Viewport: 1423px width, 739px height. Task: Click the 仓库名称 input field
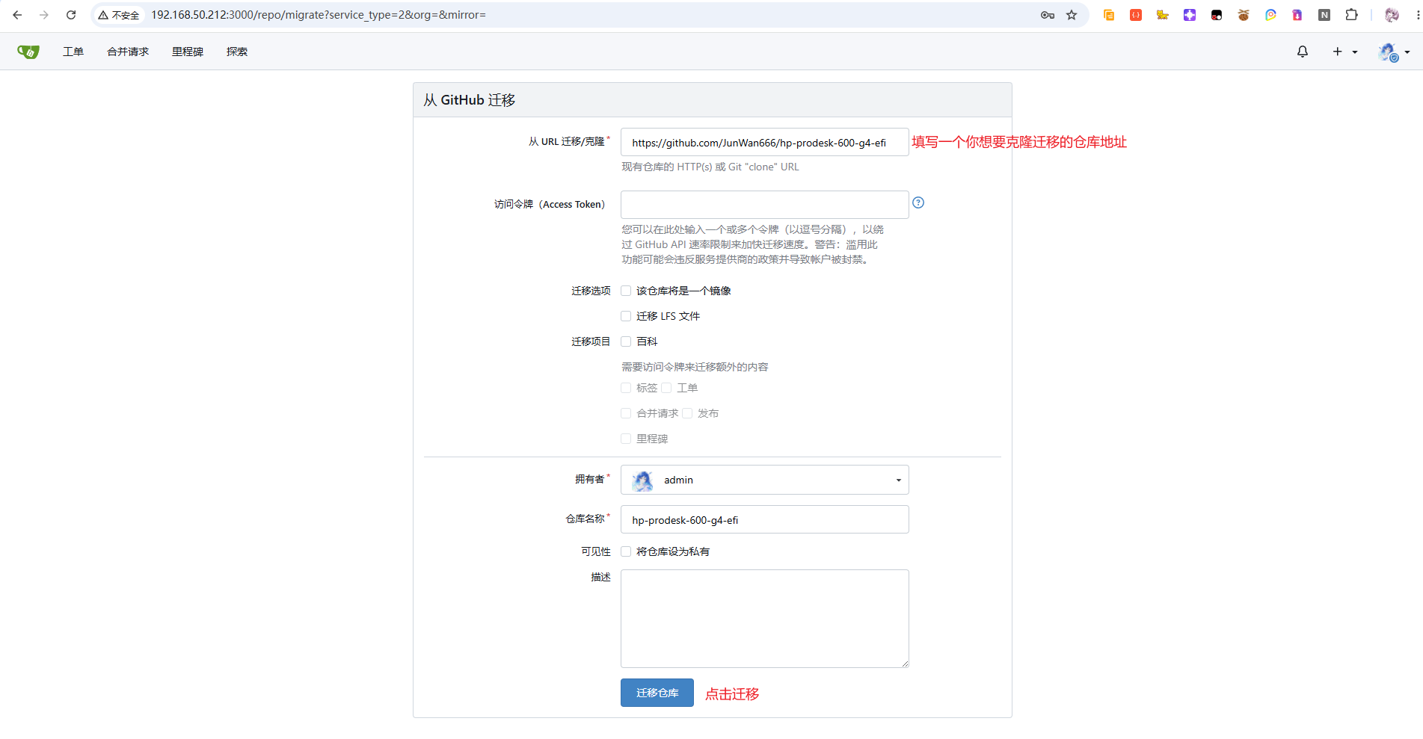[764, 519]
